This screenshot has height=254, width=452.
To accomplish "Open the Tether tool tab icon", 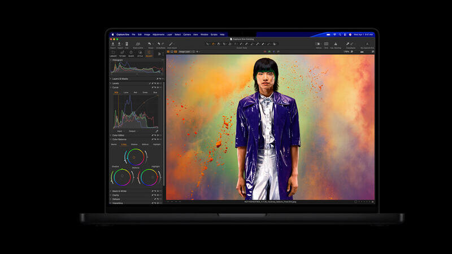I will [x=122, y=52].
